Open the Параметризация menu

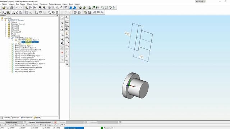point(55,4)
